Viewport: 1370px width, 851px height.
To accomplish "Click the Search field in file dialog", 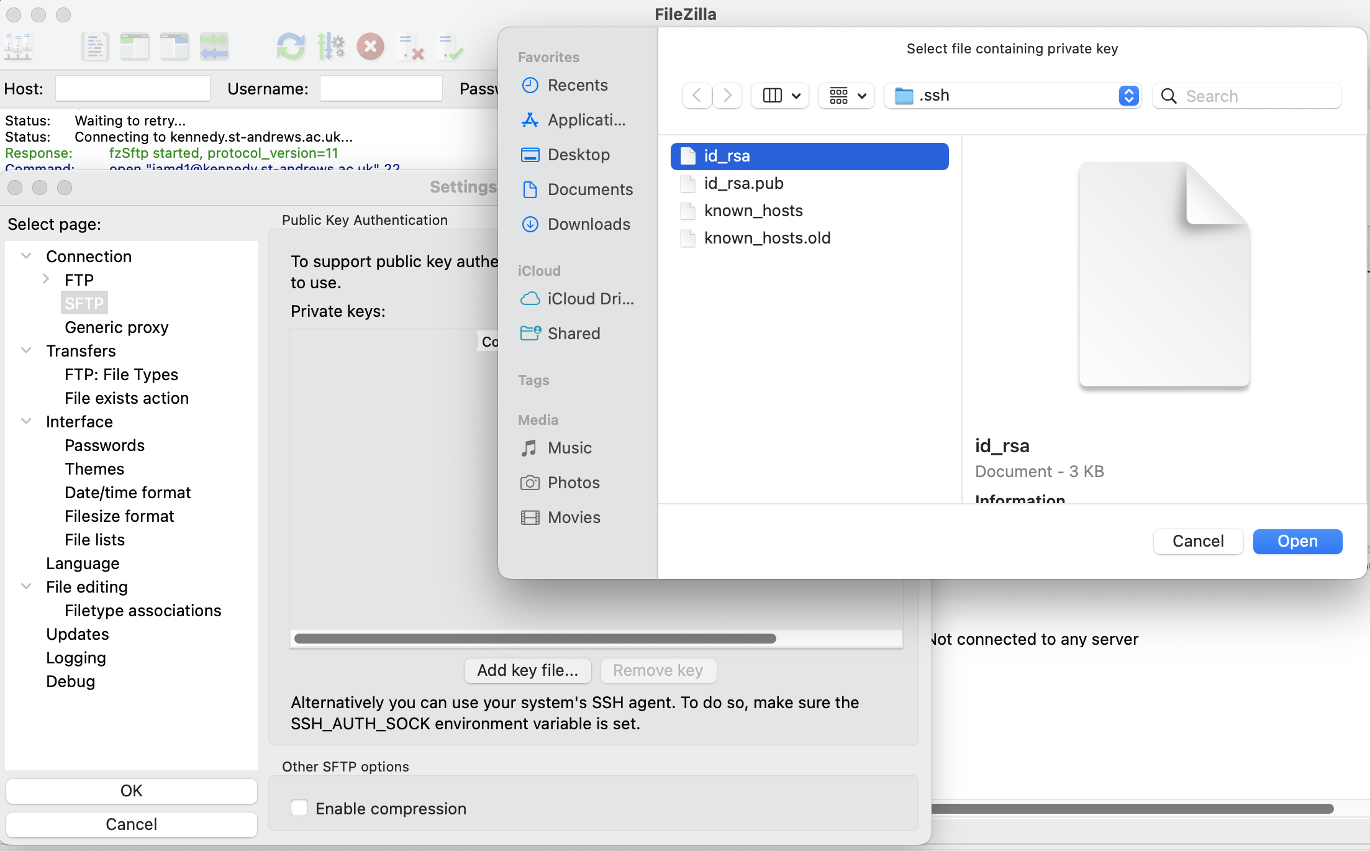I will 1247,96.
